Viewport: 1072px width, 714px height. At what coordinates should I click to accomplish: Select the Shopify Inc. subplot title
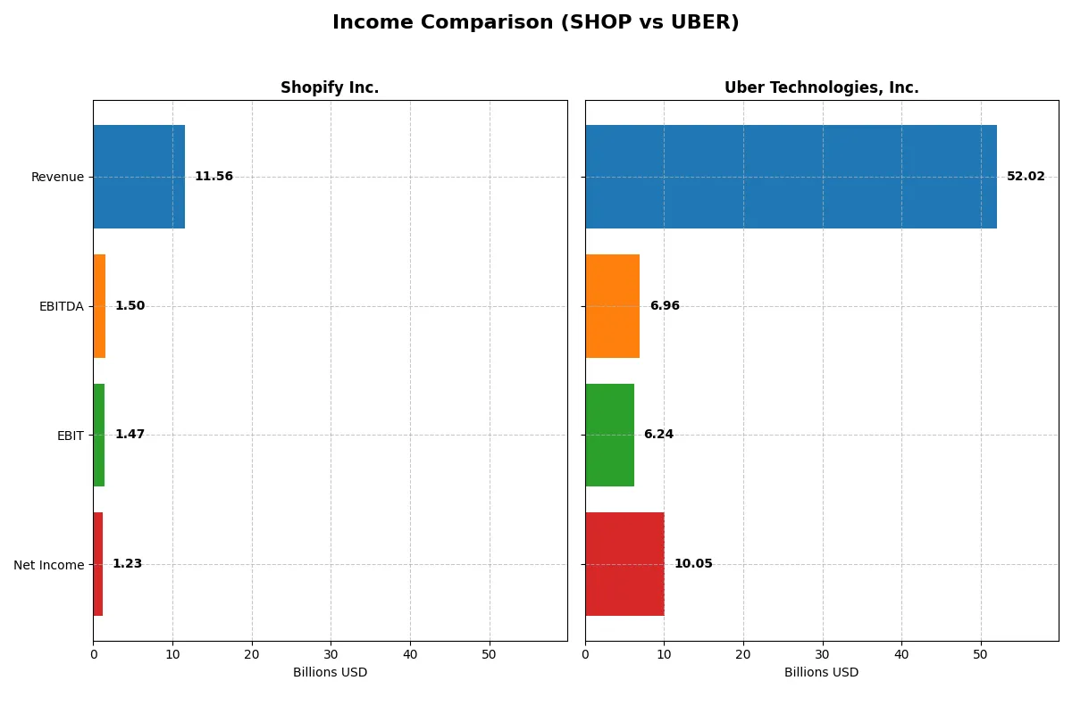(331, 87)
